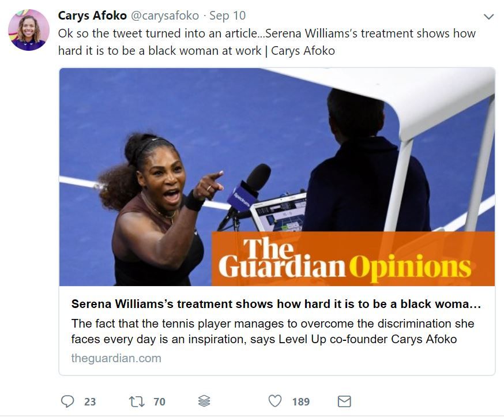
Task: Click the 23 replies count
Action: point(90,401)
